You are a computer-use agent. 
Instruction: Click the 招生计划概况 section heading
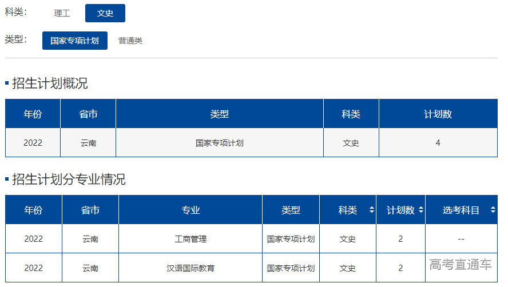pos(50,83)
